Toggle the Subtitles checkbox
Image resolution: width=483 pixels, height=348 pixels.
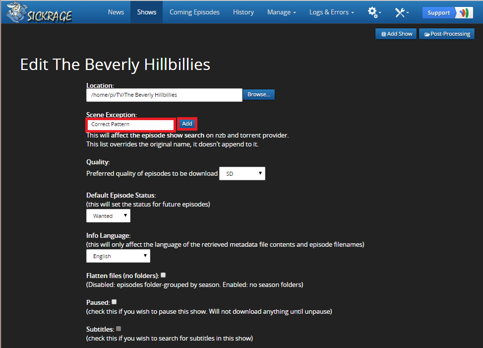point(119,329)
